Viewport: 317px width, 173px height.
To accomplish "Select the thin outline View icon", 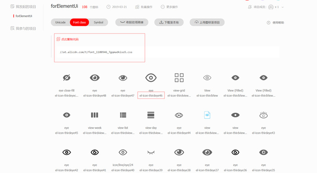I will point(207,78).
